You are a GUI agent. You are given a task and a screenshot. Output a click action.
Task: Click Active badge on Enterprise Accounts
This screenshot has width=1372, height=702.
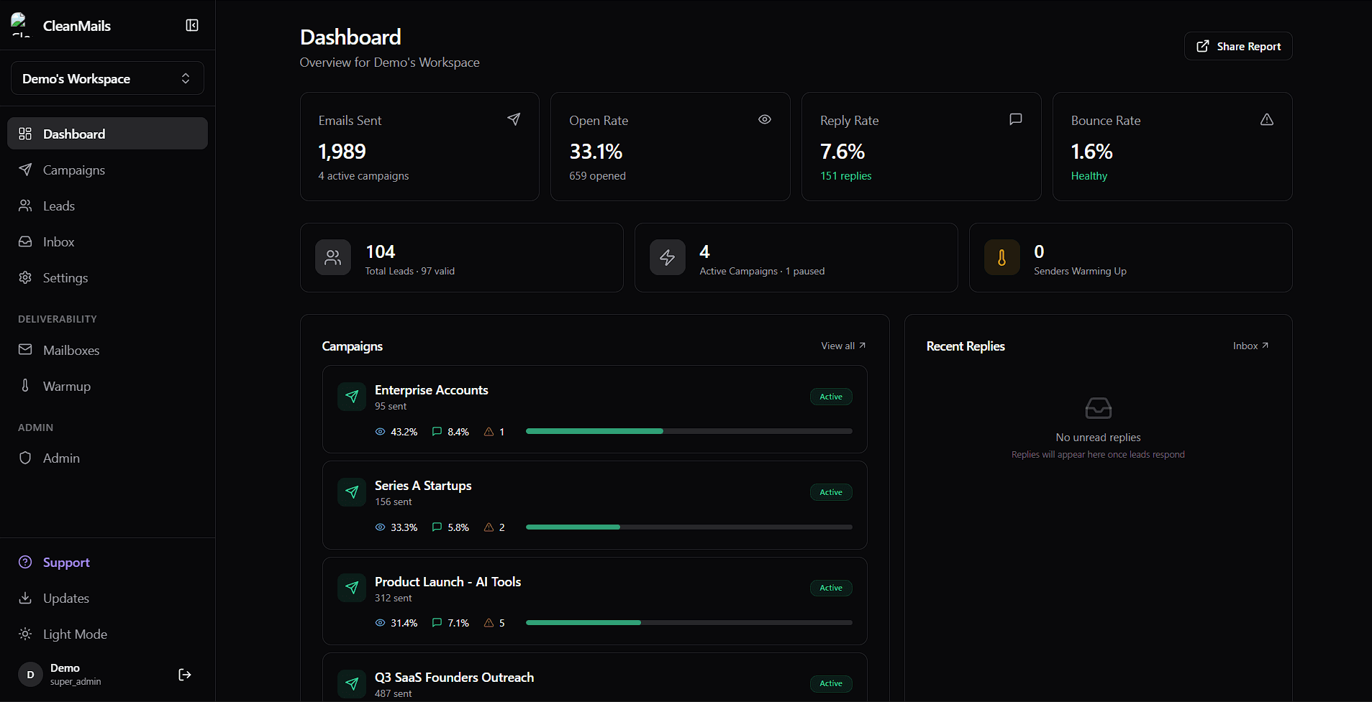point(831,397)
